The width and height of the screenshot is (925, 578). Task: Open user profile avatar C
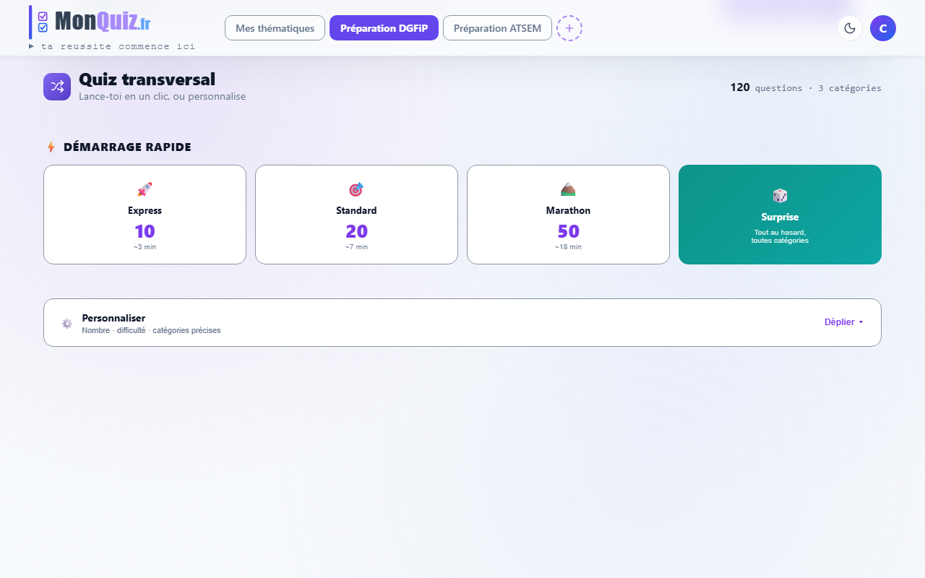point(883,28)
